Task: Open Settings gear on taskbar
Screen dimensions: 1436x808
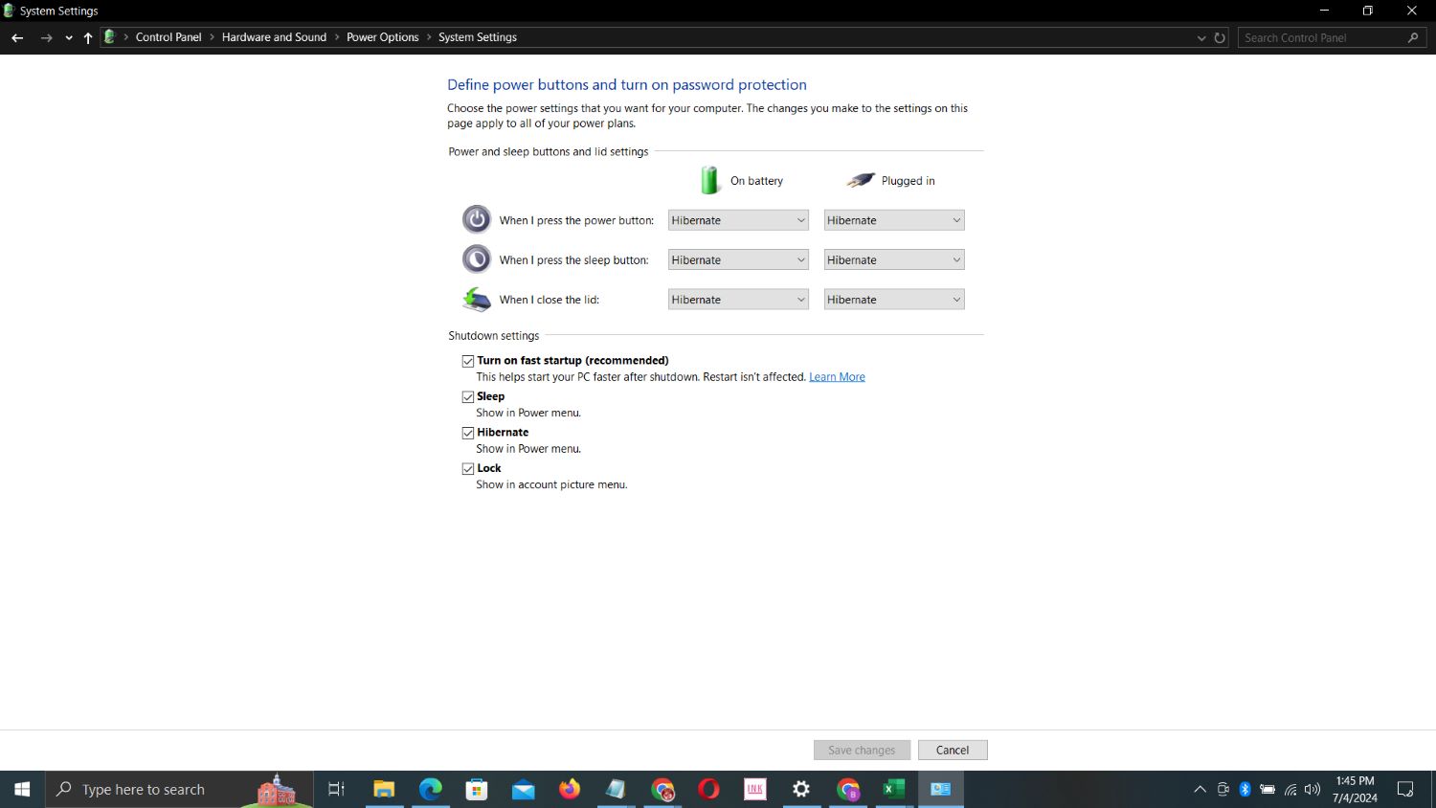Action: 801,789
